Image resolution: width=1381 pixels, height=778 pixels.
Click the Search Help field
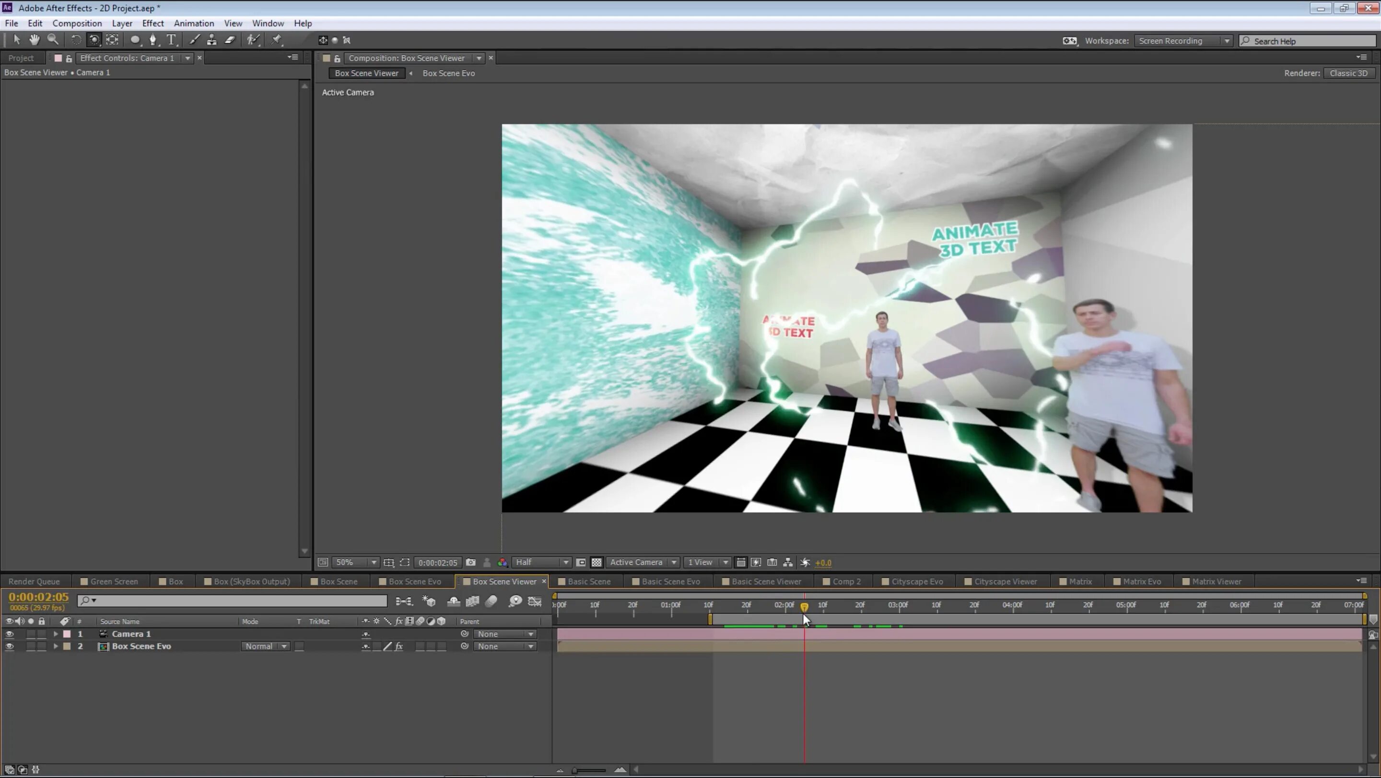pos(1308,41)
